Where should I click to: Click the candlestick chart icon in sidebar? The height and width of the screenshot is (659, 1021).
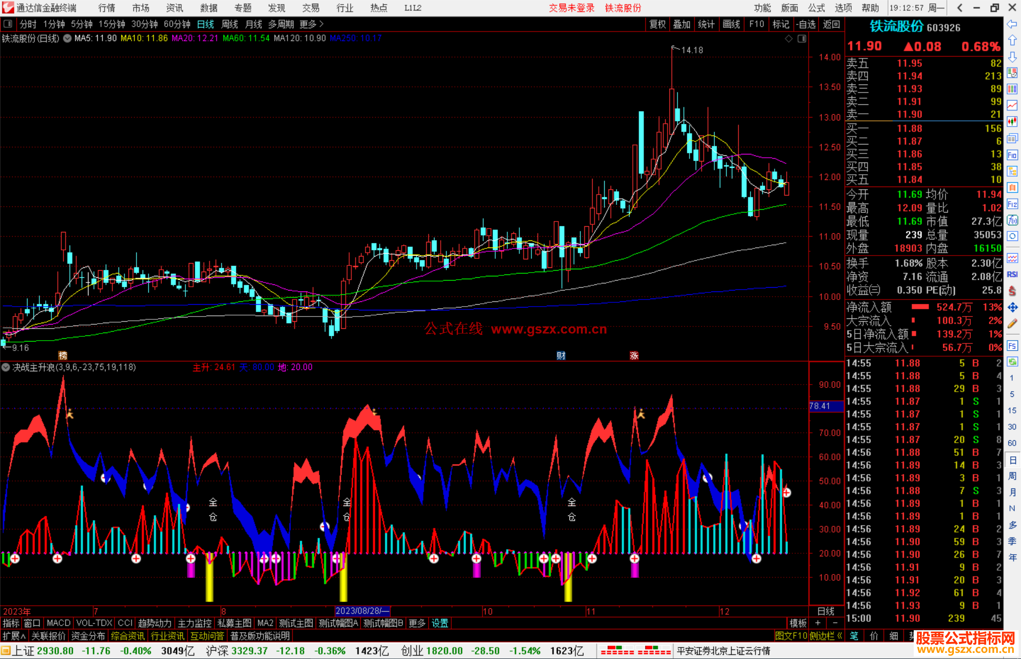point(1012,122)
